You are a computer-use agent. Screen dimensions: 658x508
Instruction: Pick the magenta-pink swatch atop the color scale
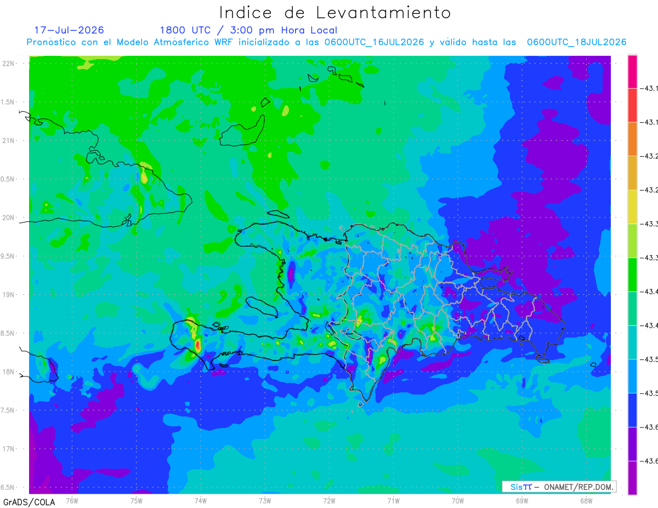pos(632,71)
